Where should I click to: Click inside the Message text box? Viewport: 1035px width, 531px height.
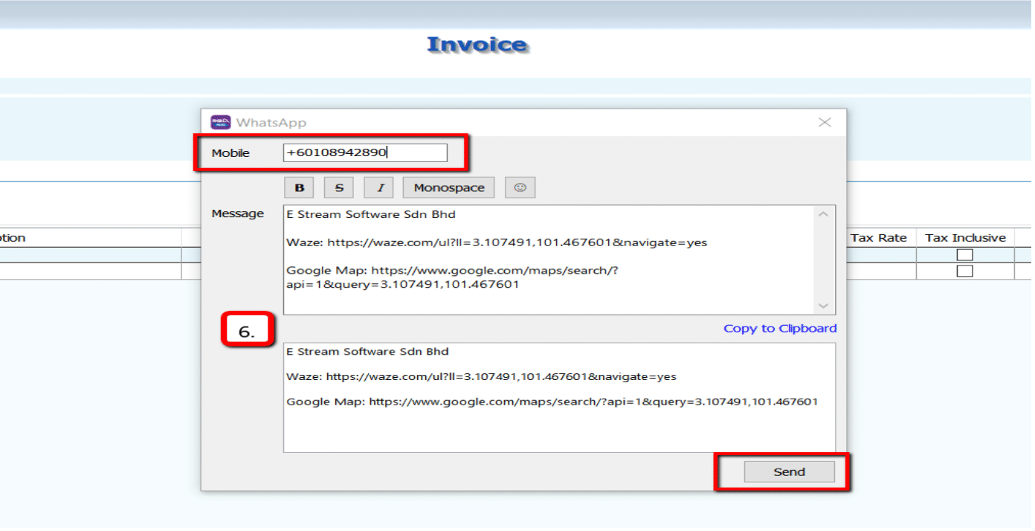(x=550, y=260)
